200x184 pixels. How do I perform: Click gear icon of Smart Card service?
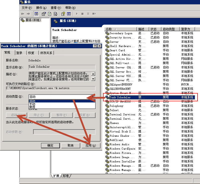[107, 50]
